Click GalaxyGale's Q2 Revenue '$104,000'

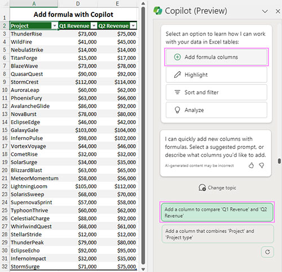click(x=117, y=130)
